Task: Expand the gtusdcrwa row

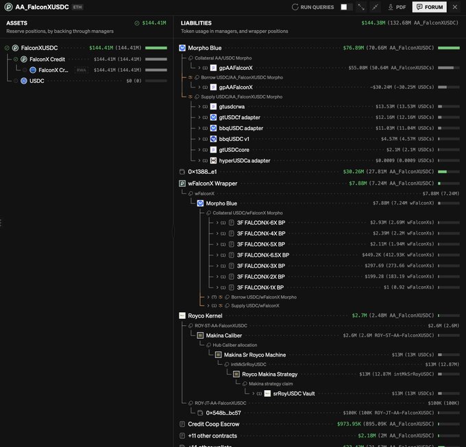Action: pos(199,107)
